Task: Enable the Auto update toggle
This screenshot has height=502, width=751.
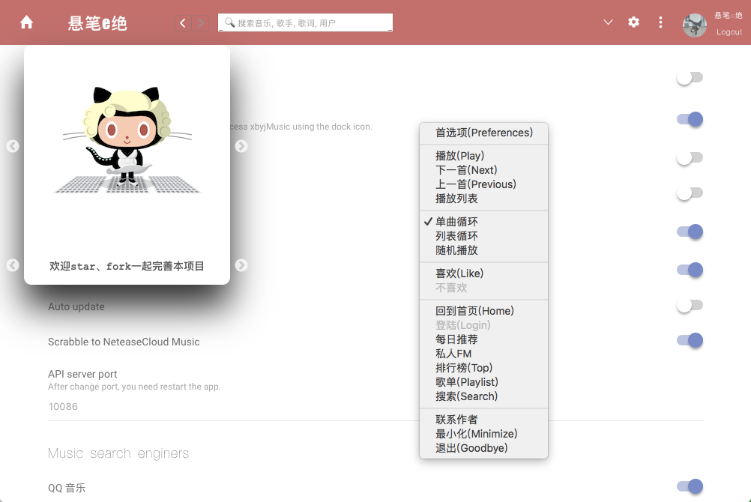Action: tap(690, 305)
